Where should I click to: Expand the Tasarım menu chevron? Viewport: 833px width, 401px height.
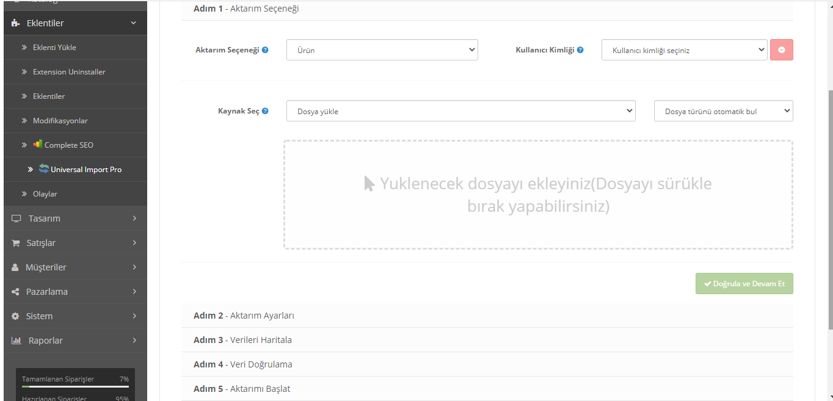[134, 219]
